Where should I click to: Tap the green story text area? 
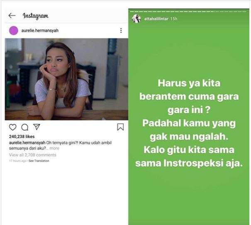189,123
